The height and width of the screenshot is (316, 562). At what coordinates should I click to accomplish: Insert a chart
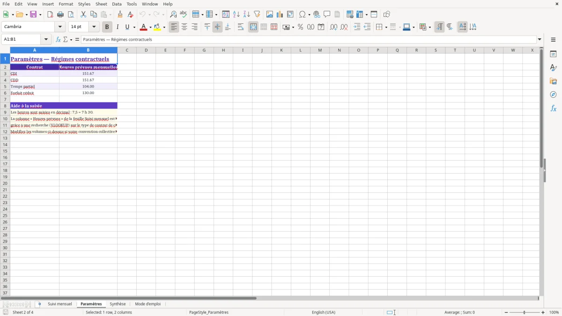(280, 15)
